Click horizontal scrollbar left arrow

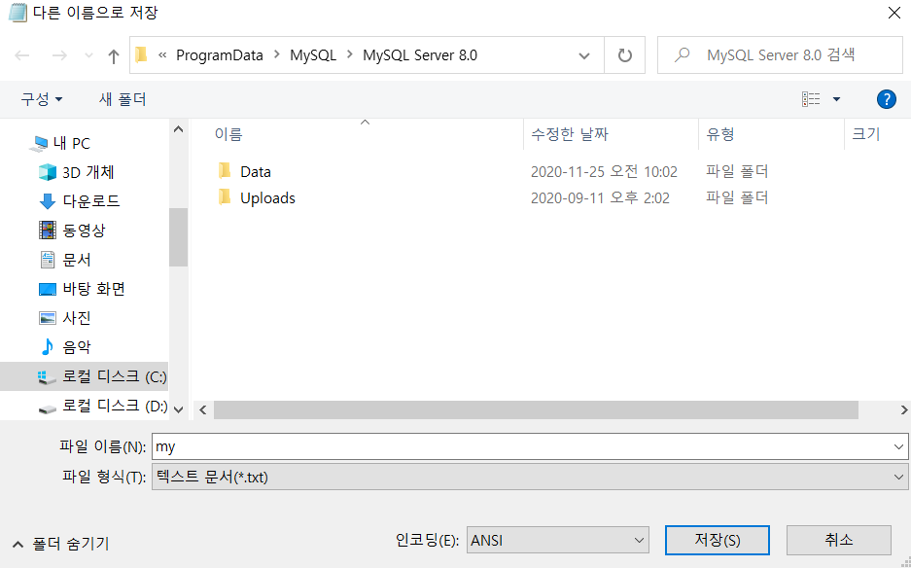203,409
